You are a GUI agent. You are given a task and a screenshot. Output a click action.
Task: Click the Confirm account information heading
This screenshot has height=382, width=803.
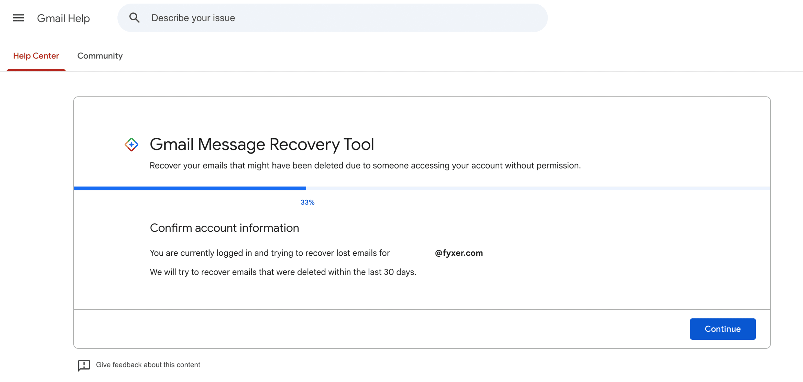tap(224, 228)
